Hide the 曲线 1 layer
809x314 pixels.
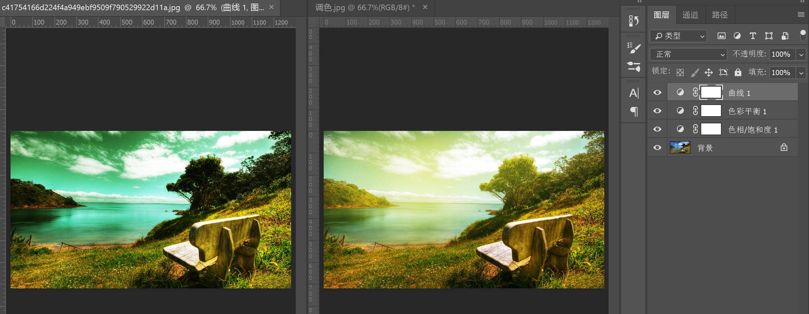point(657,93)
